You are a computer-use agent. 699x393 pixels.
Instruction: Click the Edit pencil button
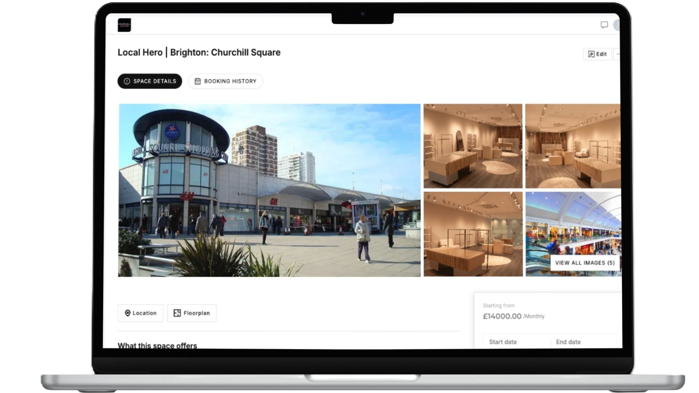597,54
